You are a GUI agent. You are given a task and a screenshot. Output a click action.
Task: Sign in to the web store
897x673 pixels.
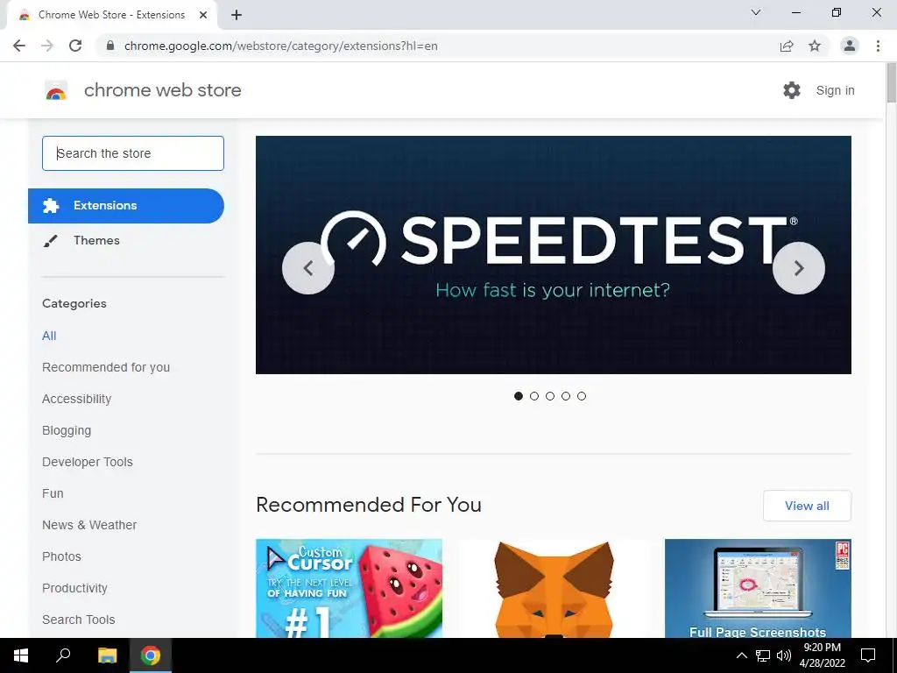tap(835, 90)
